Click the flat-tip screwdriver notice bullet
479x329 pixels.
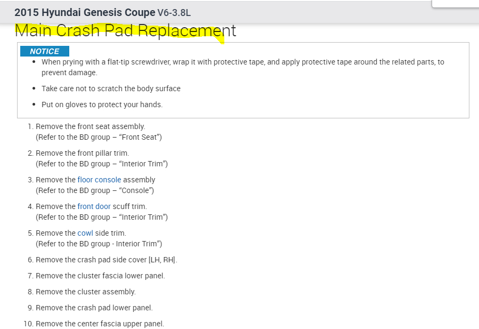242,62
